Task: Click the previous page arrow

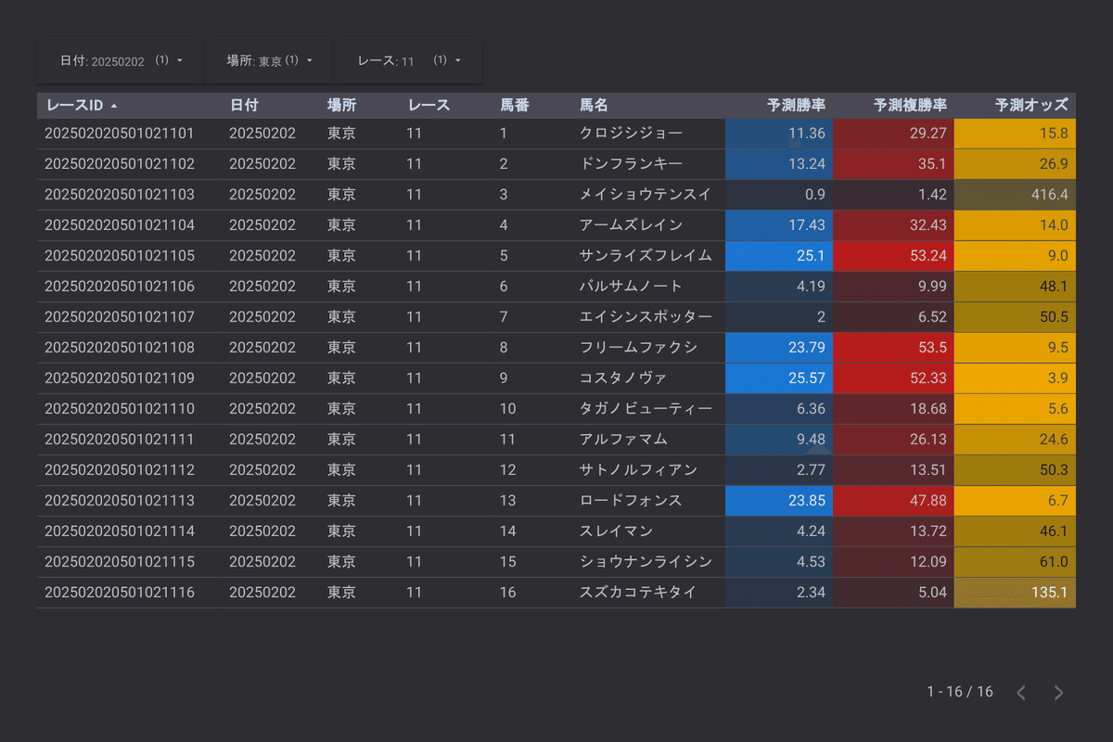Action: (1020, 692)
